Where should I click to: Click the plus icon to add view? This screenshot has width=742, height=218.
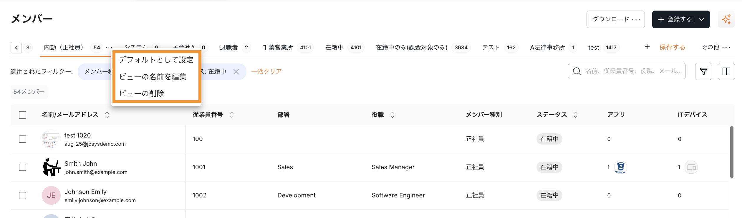point(647,47)
